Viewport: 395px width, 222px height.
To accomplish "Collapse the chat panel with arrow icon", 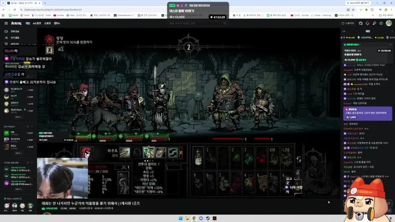I will [x=344, y=31].
